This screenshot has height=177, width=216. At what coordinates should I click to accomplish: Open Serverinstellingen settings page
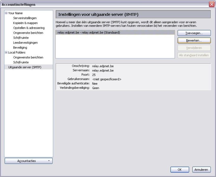[25, 18]
